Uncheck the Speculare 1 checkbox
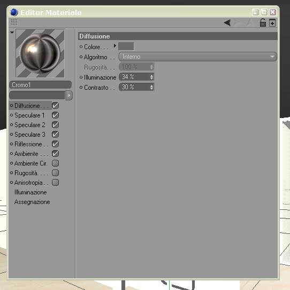Image resolution: width=290 pixels, height=290 pixels. [55, 115]
